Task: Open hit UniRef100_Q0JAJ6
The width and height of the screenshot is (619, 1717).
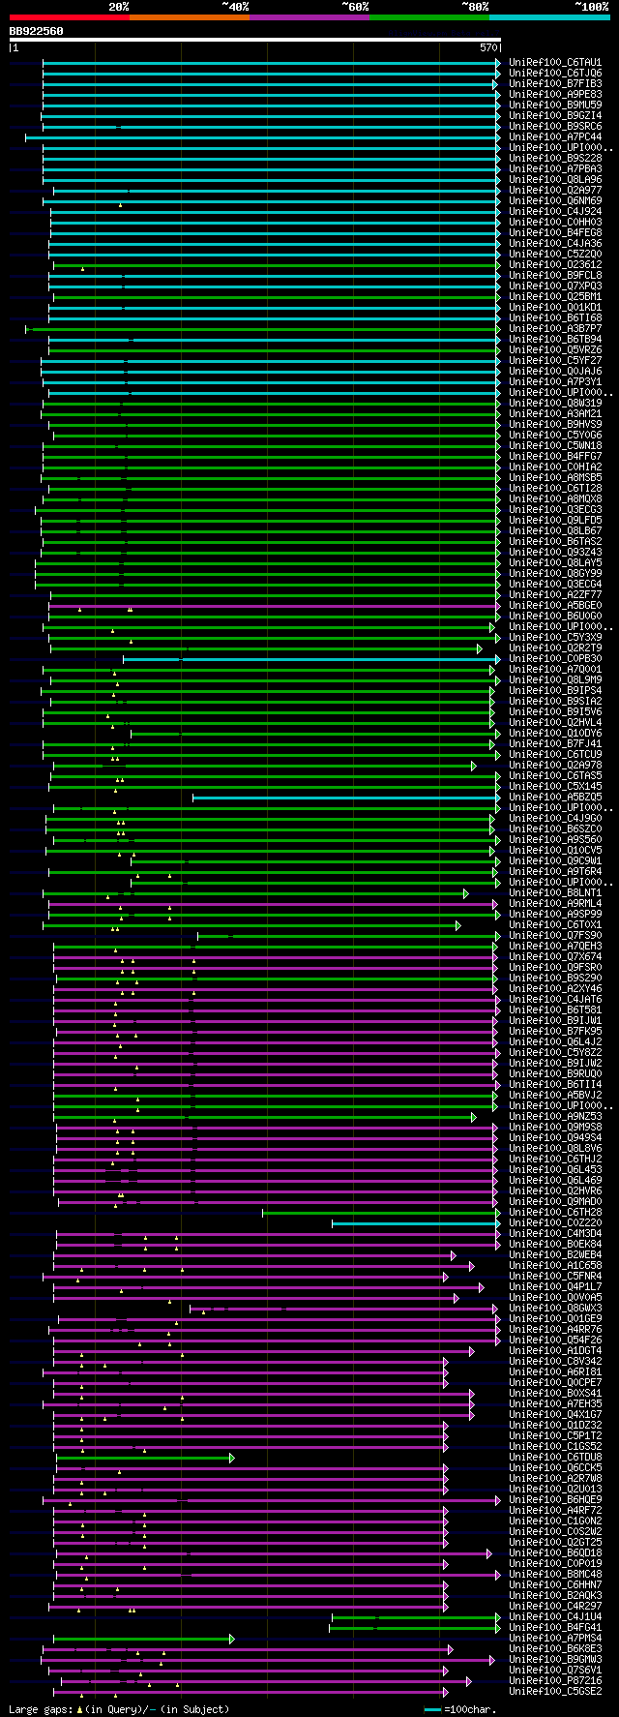Action: 555,372
